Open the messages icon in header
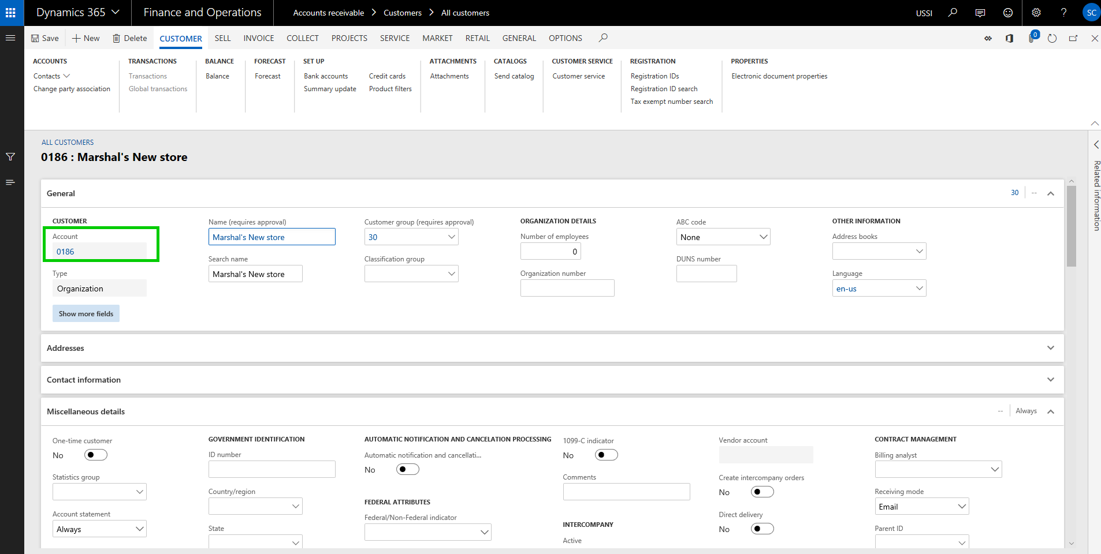This screenshot has width=1101, height=554. pos(980,13)
